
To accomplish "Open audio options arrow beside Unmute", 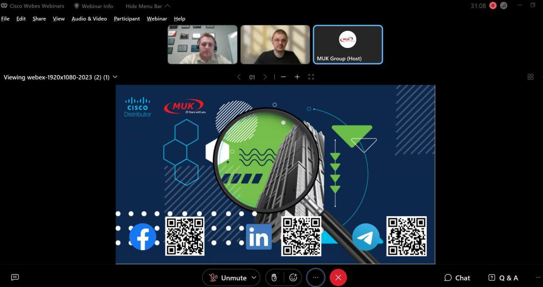I will tap(254, 278).
